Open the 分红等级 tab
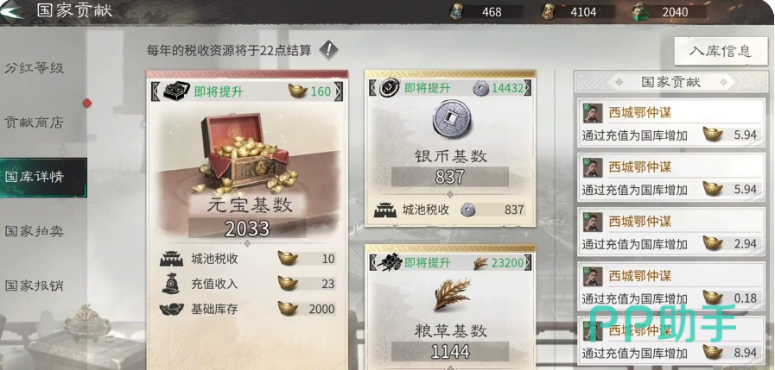The width and height of the screenshot is (775, 370). [x=35, y=68]
